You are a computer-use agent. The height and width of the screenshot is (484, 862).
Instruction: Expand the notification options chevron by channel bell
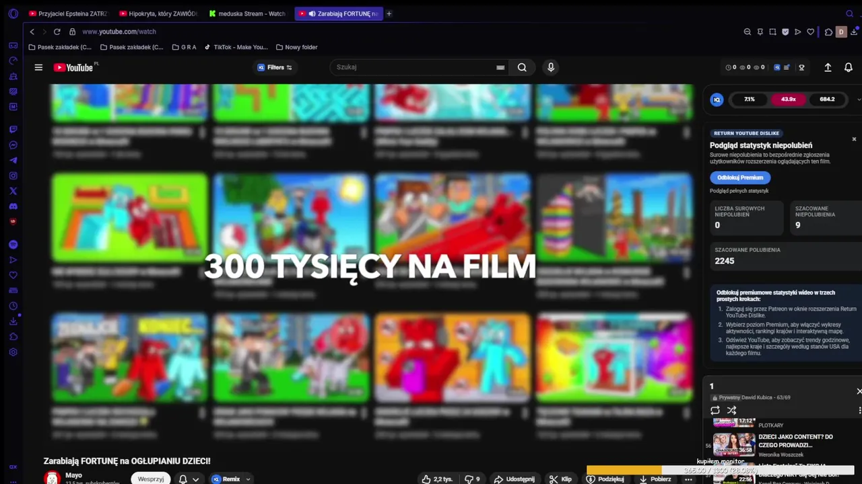(195, 479)
